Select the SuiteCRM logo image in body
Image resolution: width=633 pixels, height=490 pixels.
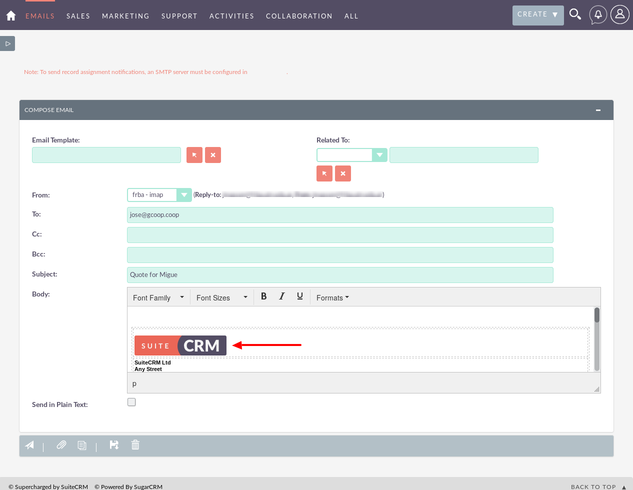coord(180,345)
